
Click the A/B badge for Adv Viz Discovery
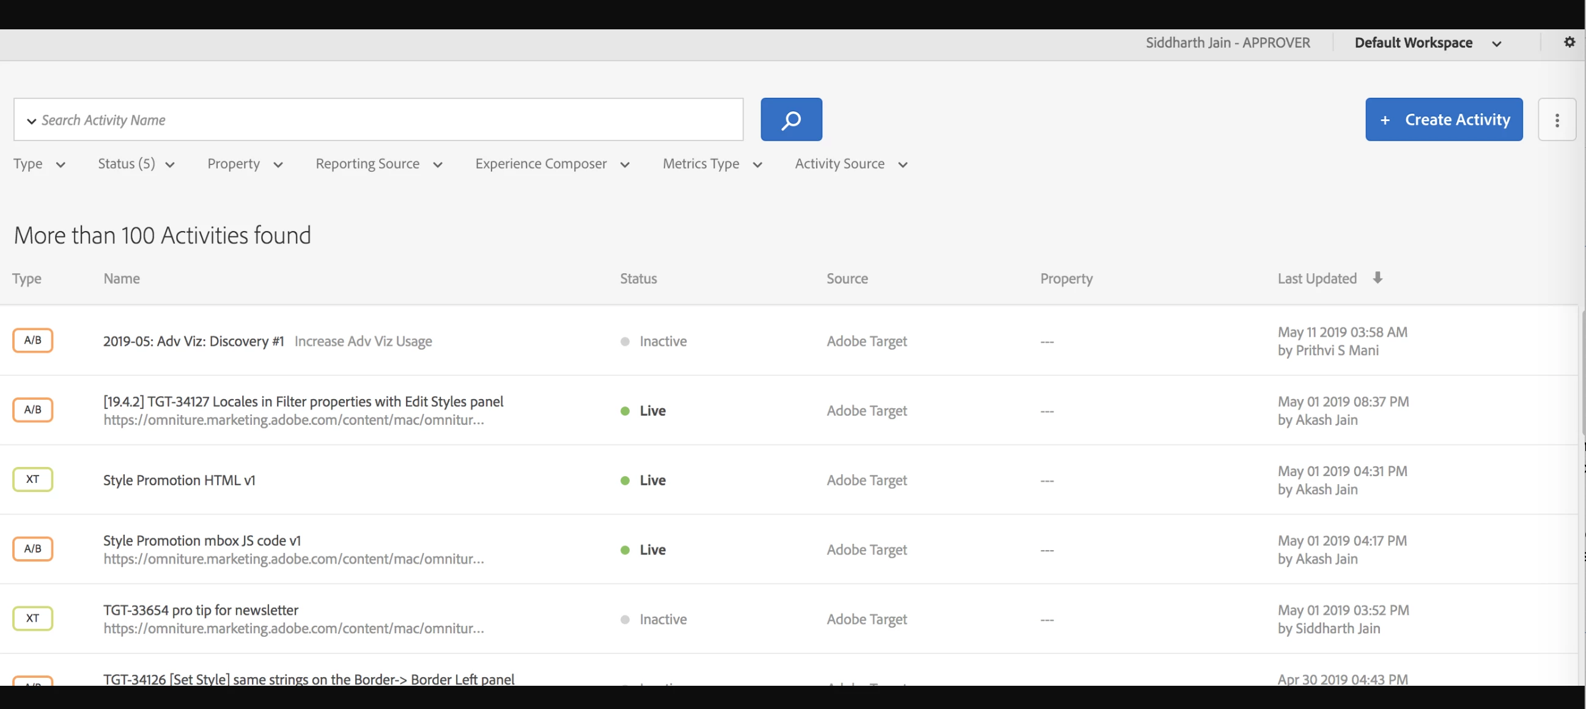point(32,340)
